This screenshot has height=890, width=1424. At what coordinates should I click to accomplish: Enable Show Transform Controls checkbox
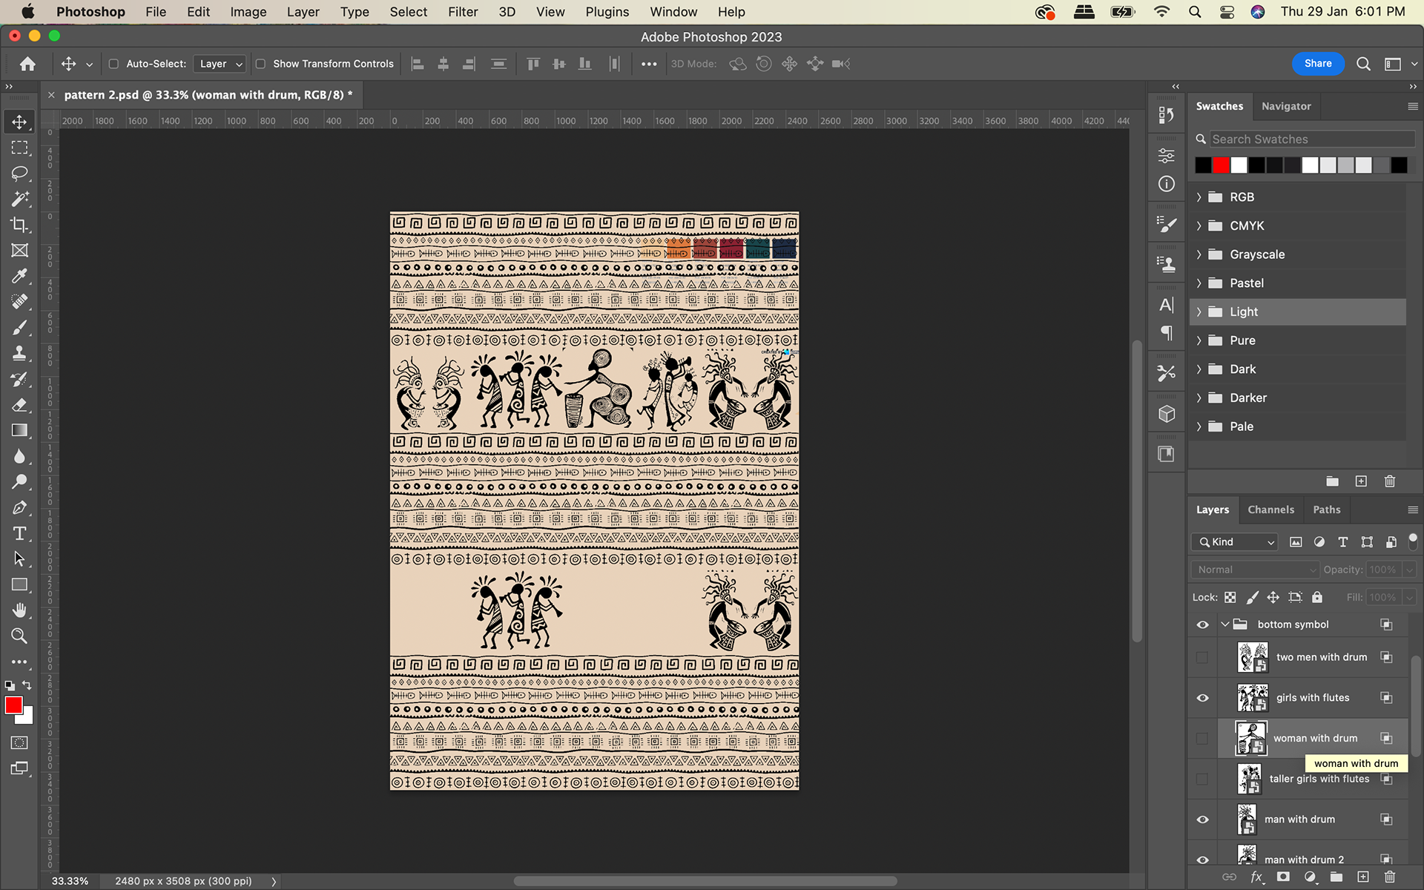tap(260, 64)
